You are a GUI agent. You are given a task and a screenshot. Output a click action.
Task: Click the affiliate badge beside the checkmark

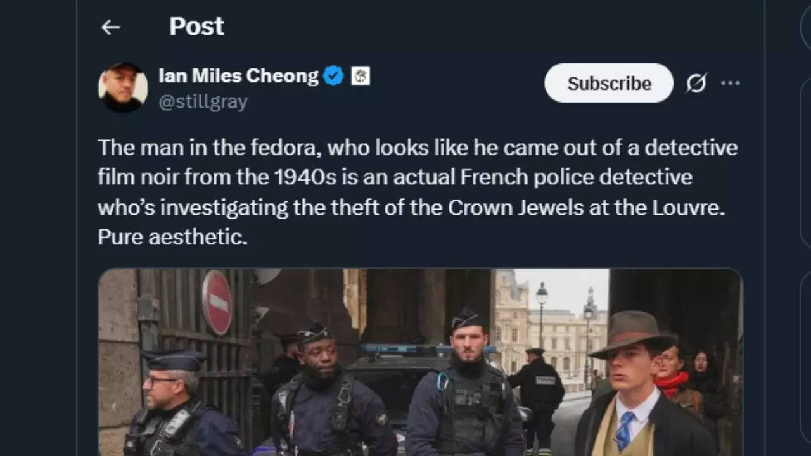tap(361, 75)
